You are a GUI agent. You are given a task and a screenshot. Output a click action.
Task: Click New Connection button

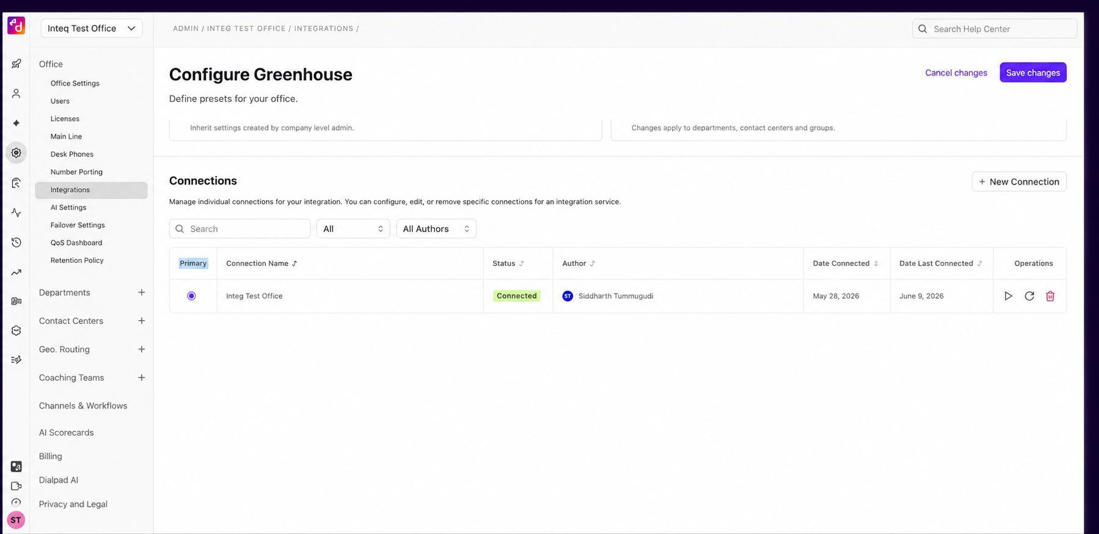point(1019,181)
